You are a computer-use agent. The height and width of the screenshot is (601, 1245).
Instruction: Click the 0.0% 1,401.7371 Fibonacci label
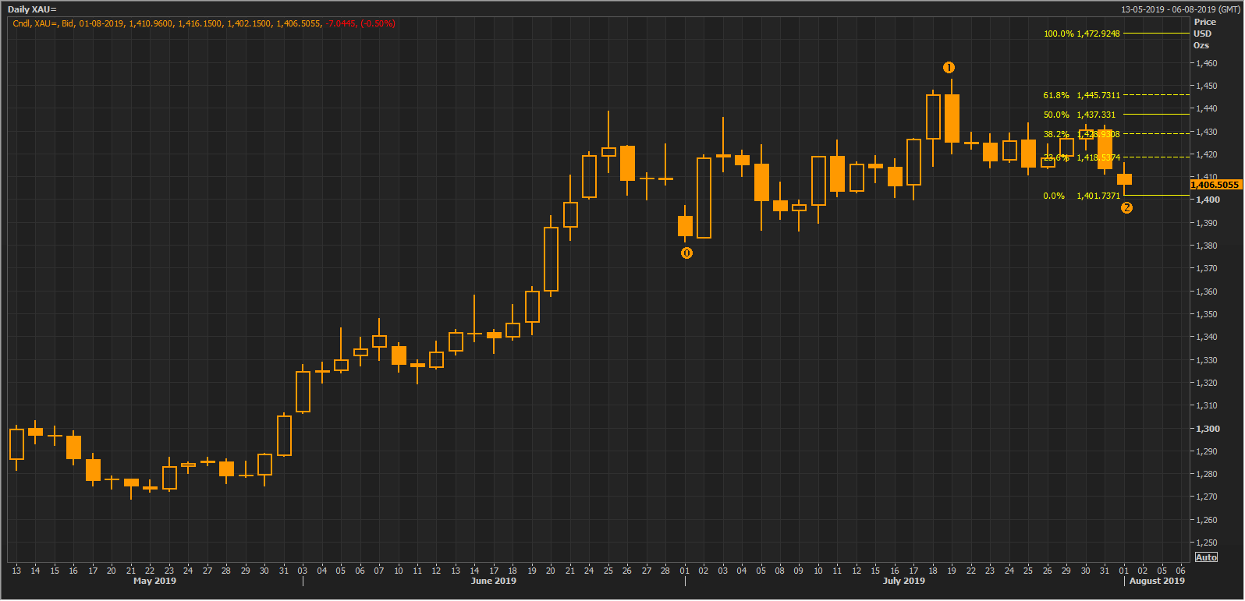coord(1081,196)
